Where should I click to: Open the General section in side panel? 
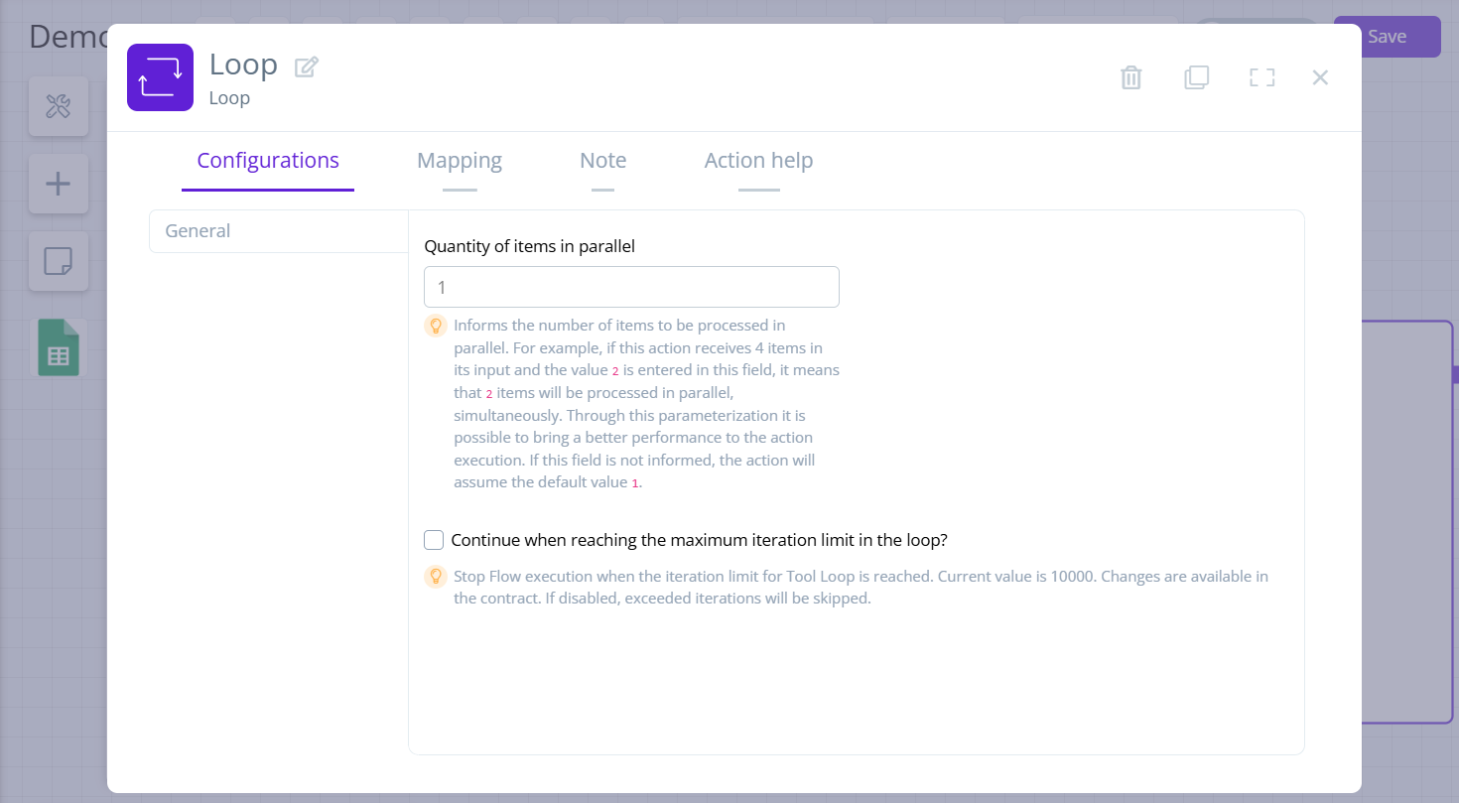coord(198,230)
